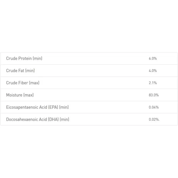The width and height of the screenshot is (178, 178).
Task: Select the 0.02% DHA value
Action: pos(154,119)
